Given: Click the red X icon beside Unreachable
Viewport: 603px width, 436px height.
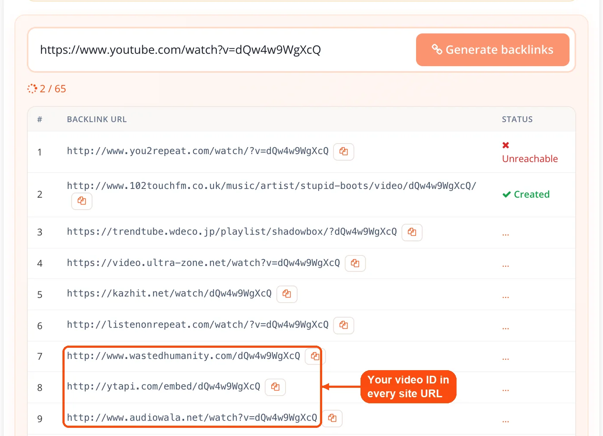Looking at the screenshot, I should pyautogui.click(x=506, y=145).
